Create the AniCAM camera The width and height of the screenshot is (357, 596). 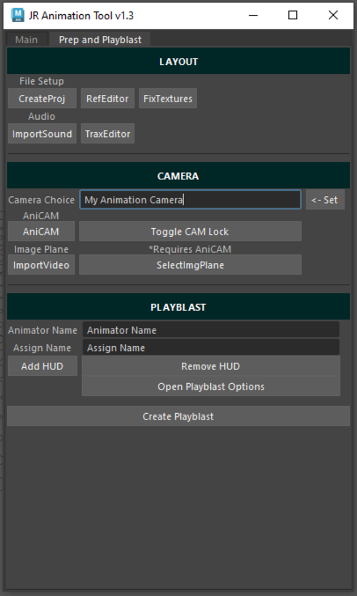[x=41, y=232]
